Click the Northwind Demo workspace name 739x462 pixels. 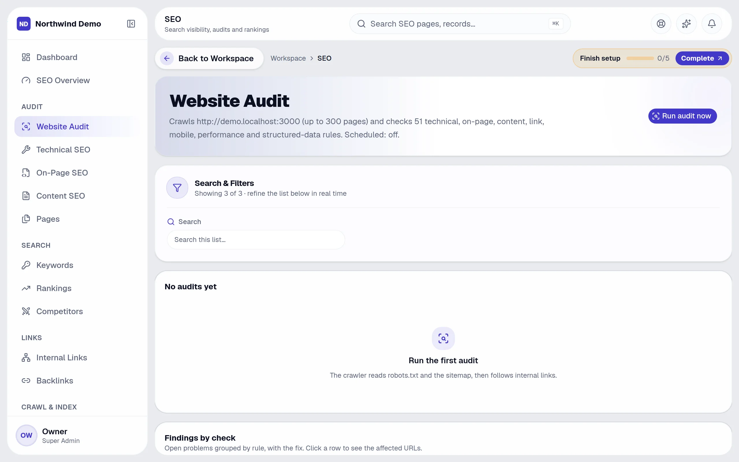tap(68, 24)
